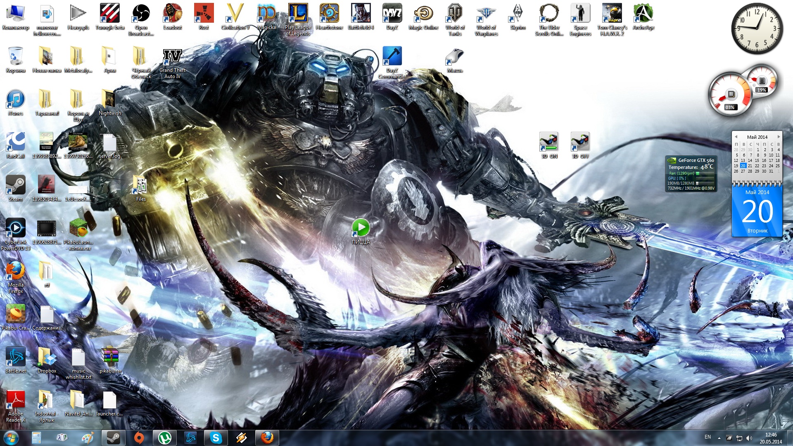The image size is (793, 446).
Task: Select the Мышь mouse shortcut
Action: coord(455,60)
